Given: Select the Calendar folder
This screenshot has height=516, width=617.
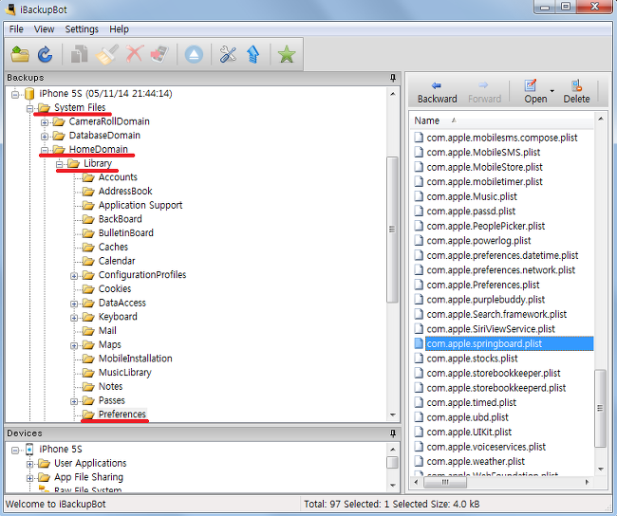Looking at the screenshot, I should tap(117, 261).
